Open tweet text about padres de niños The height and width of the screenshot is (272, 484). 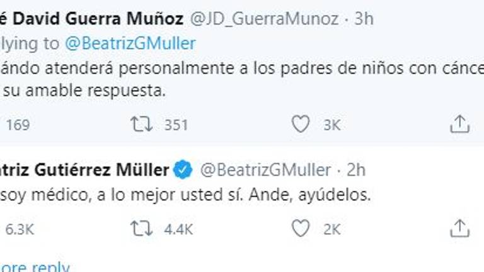coord(239,67)
